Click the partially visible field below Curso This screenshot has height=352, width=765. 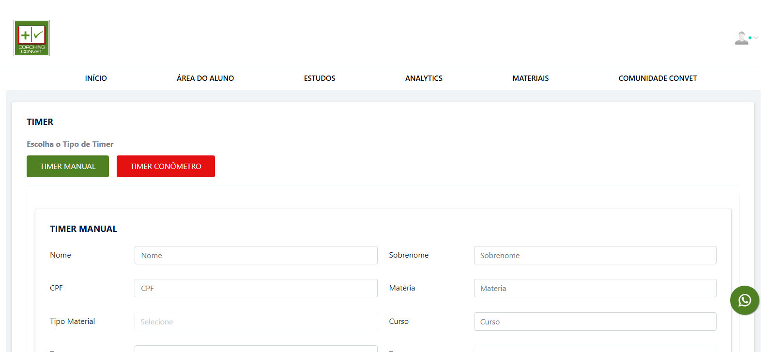pyautogui.click(x=595, y=349)
